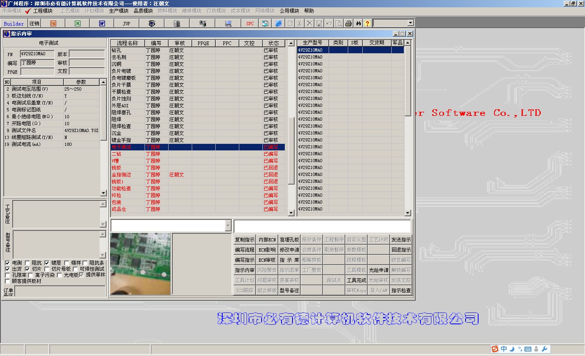Click the 注销 logout toolbar button

click(x=35, y=24)
